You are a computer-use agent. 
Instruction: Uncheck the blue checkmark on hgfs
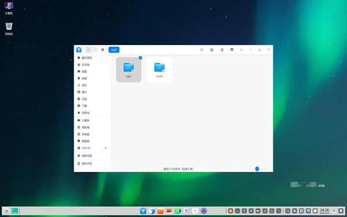[141, 58]
